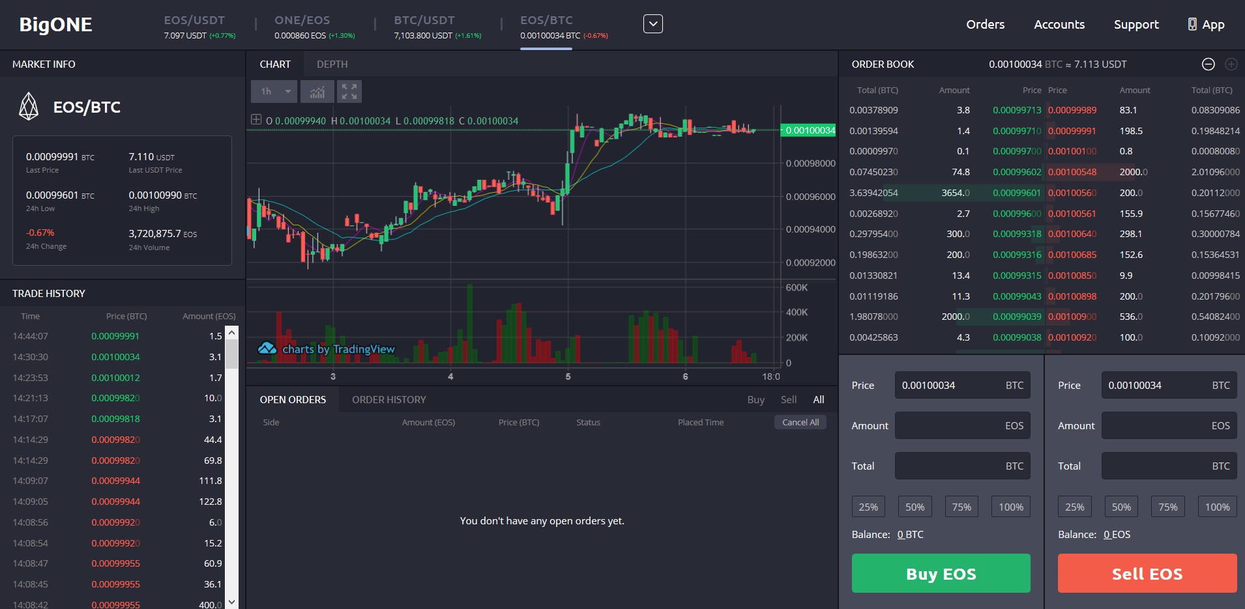Open the market pairs dropdown chevron

click(652, 24)
